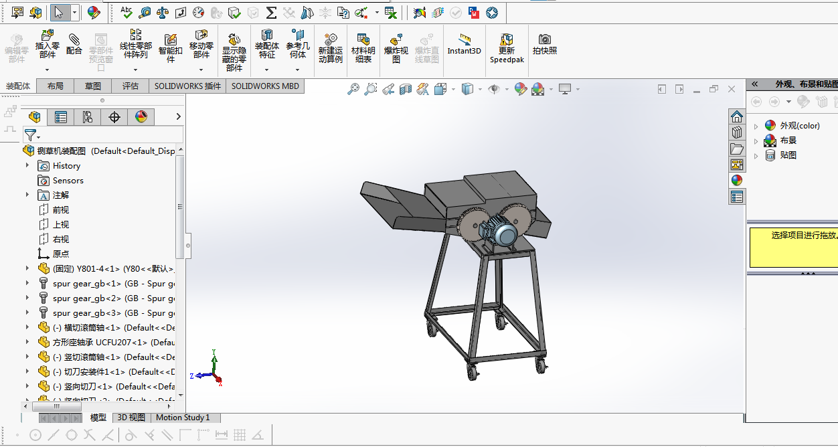Click the Insert Components (插入零部件) icon
838x447 pixels.
coord(47,35)
